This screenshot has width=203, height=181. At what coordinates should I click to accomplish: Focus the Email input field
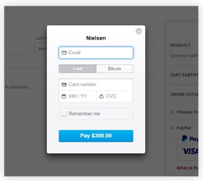96,53
